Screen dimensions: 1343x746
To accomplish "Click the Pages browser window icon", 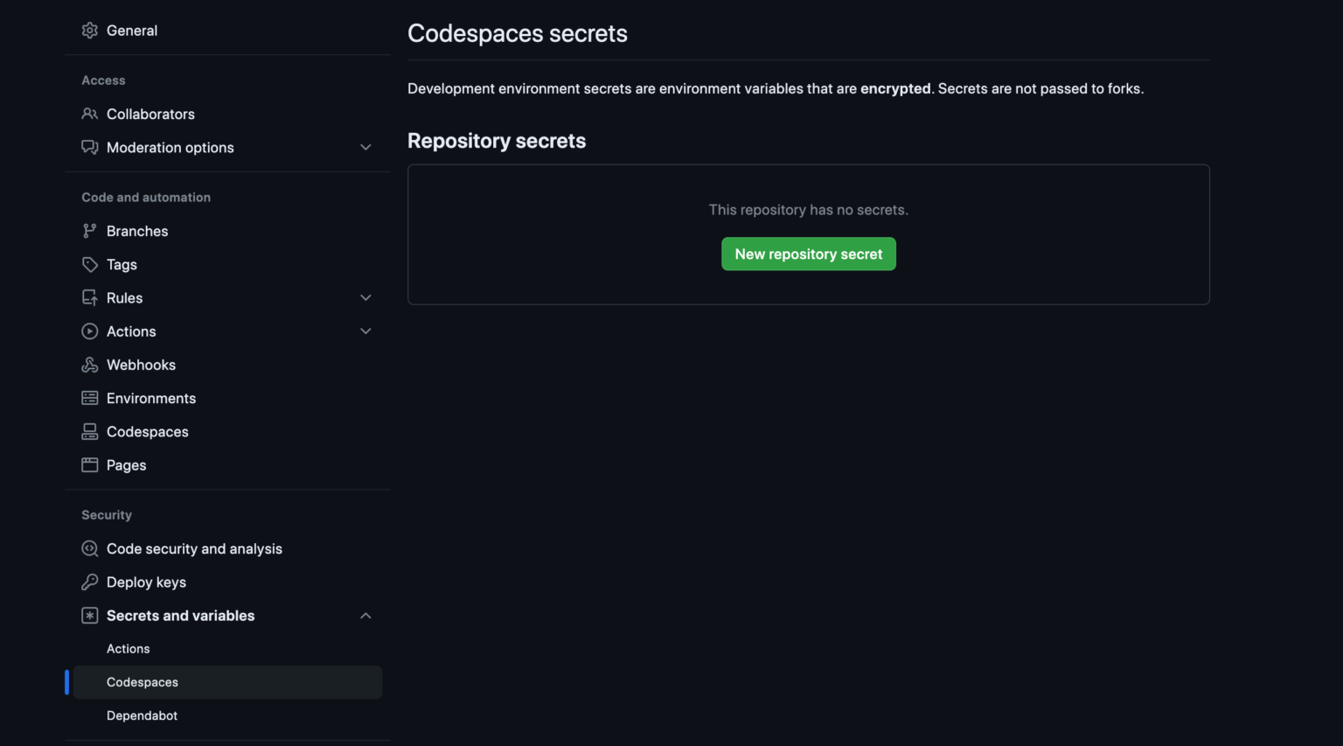I will click(90, 464).
